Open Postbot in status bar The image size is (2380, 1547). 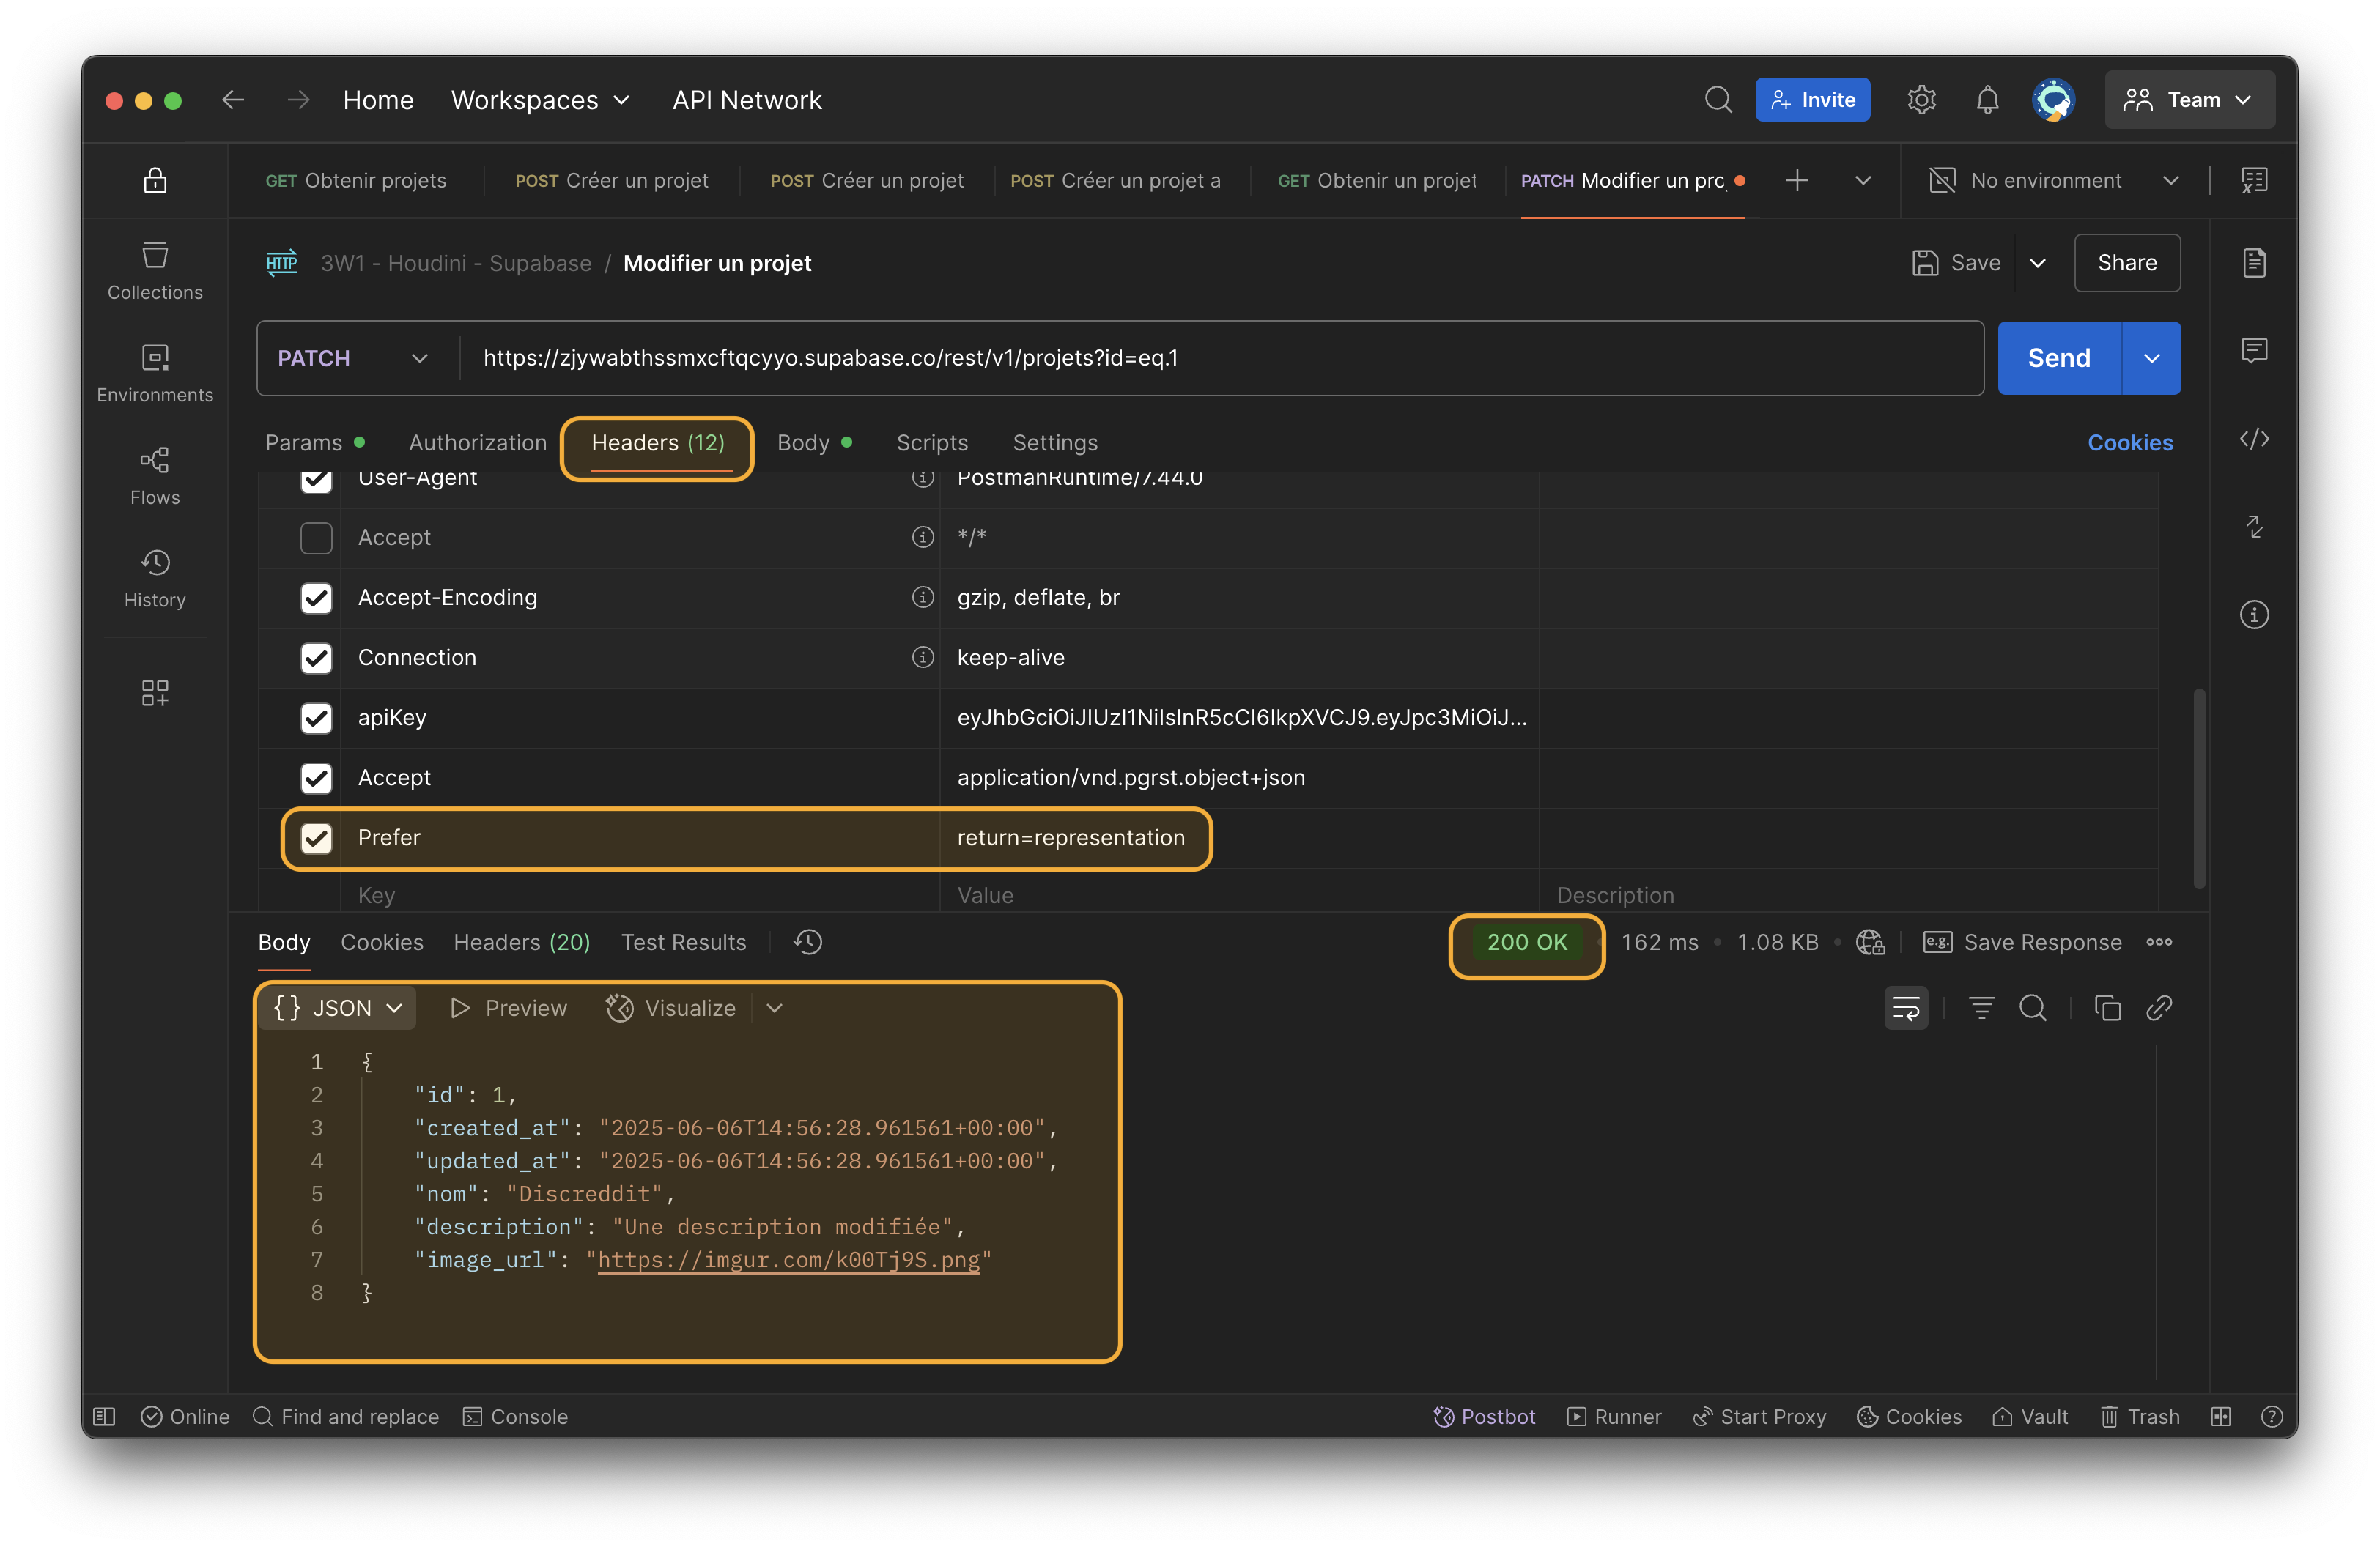1484,1416
